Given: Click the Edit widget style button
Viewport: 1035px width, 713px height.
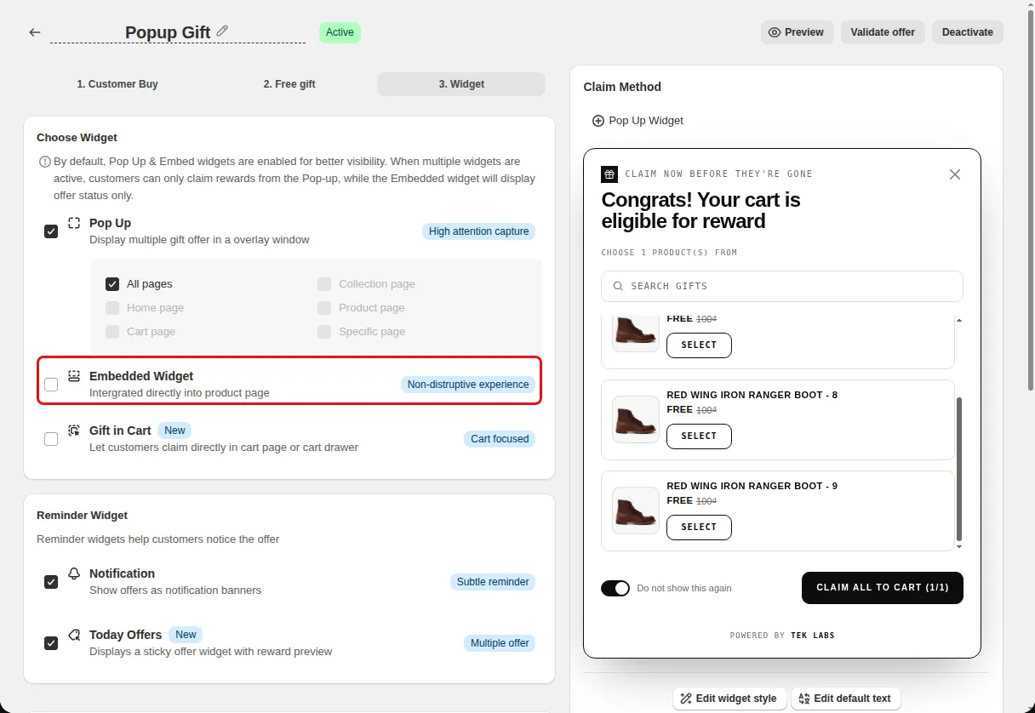Looking at the screenshot, I should tap(729, 699).
